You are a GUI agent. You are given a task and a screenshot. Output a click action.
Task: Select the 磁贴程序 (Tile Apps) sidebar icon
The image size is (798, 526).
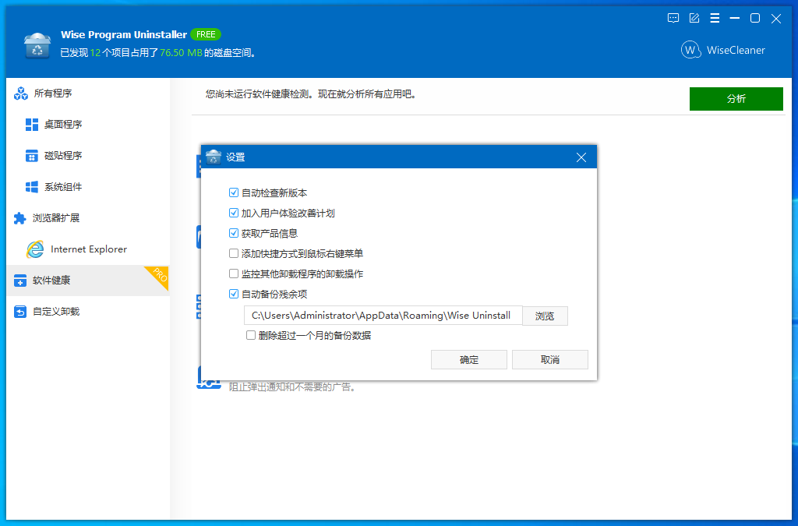(33, 155)
